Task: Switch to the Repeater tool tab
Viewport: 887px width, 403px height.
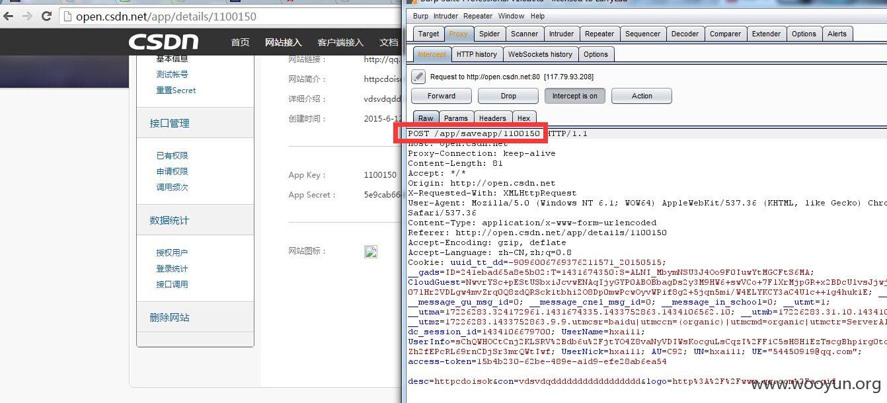Action: [x=599, y=34]
